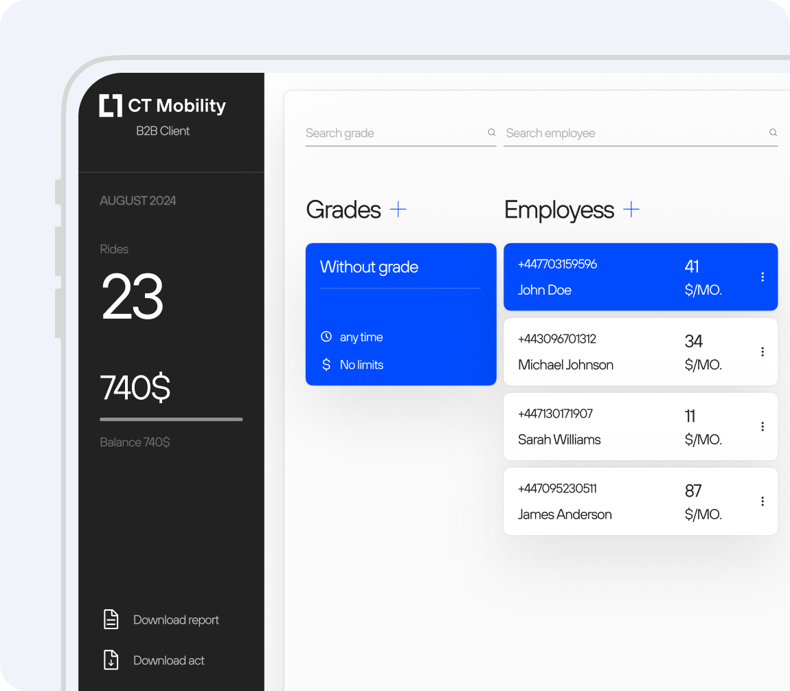Click the No limits text
This screenshot has width=790, height=691.
[x=362, y=365]
